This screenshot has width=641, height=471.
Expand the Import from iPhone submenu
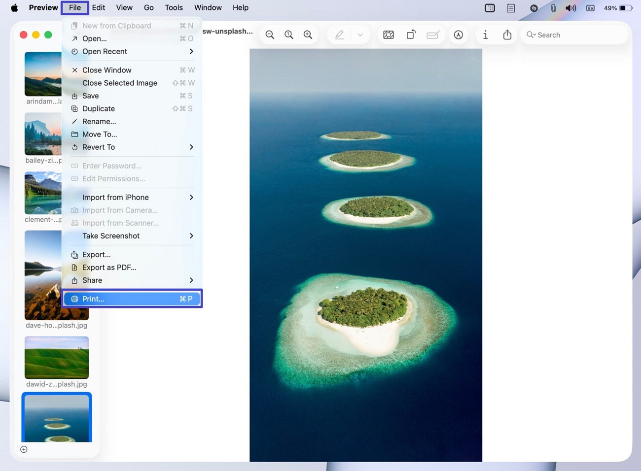pos(132,197)
